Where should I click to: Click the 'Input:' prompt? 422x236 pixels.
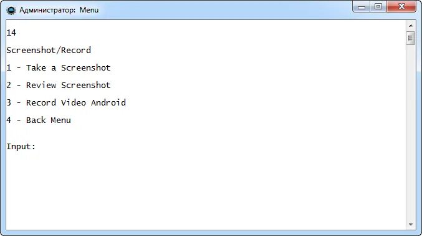click(x=21, y=147)
